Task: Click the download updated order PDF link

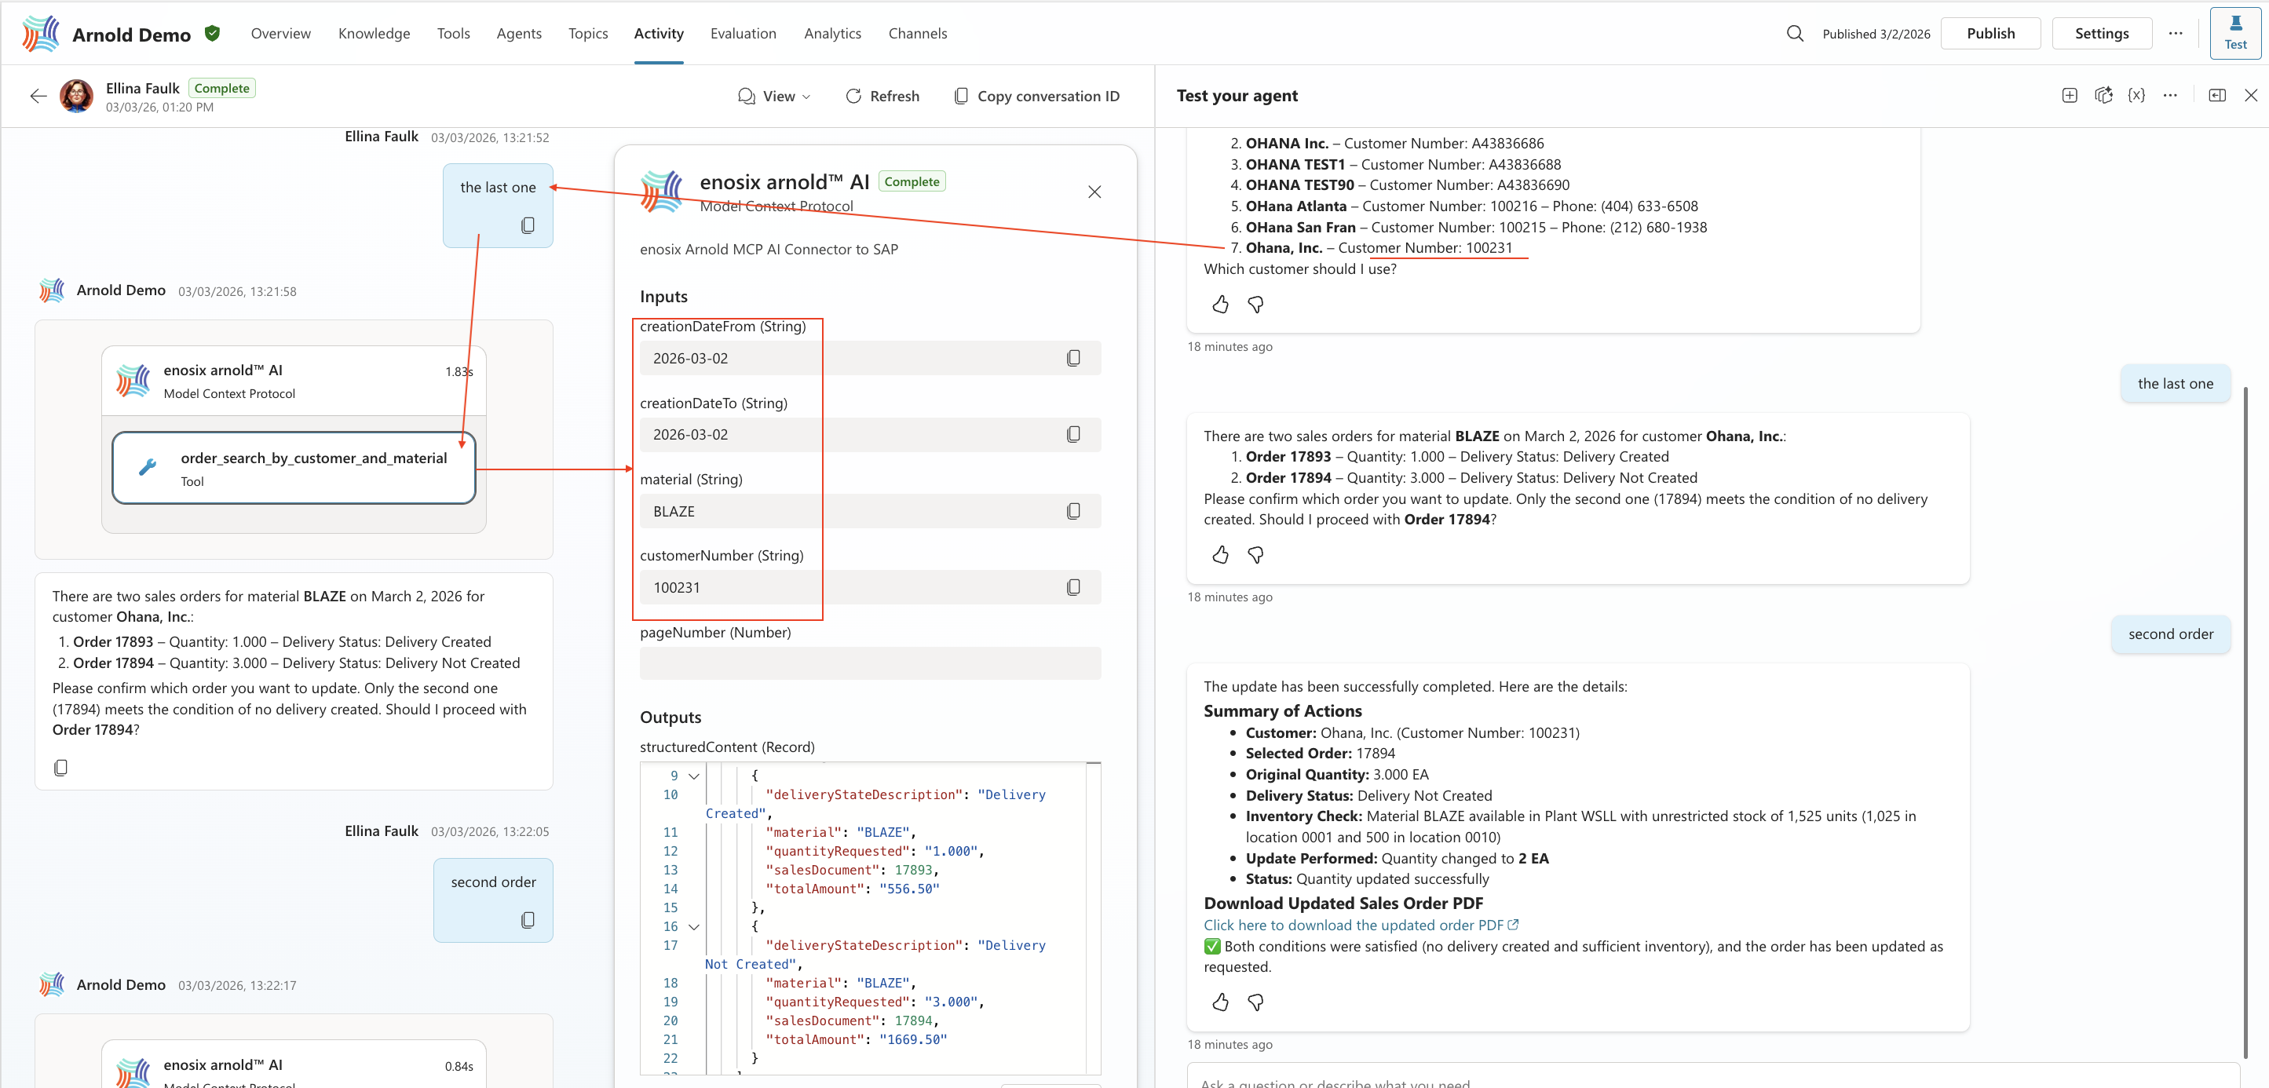Action: click(1360, 925)
